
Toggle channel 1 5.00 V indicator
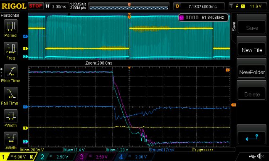click(x=18, y=157)
